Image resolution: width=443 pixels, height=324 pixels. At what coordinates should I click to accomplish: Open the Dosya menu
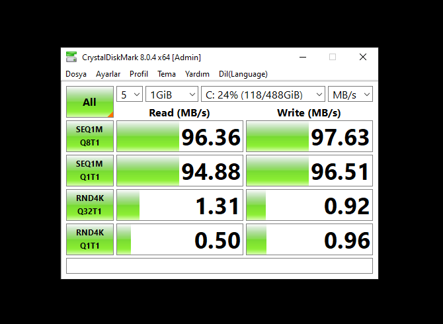[x=76, y=74]
